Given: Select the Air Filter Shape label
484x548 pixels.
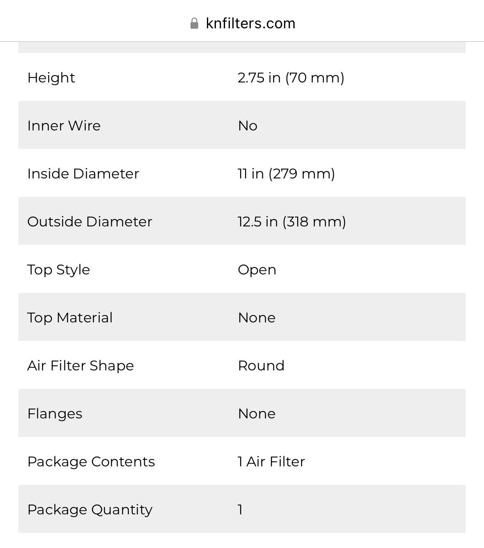Looking at the screenshot, I should point(81,365).
